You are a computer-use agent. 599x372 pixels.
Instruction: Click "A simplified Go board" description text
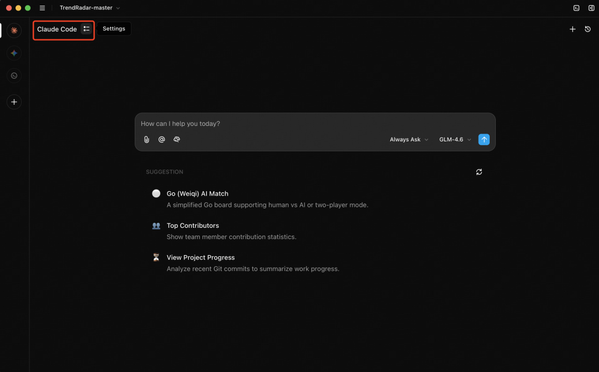tap(267, 205)
